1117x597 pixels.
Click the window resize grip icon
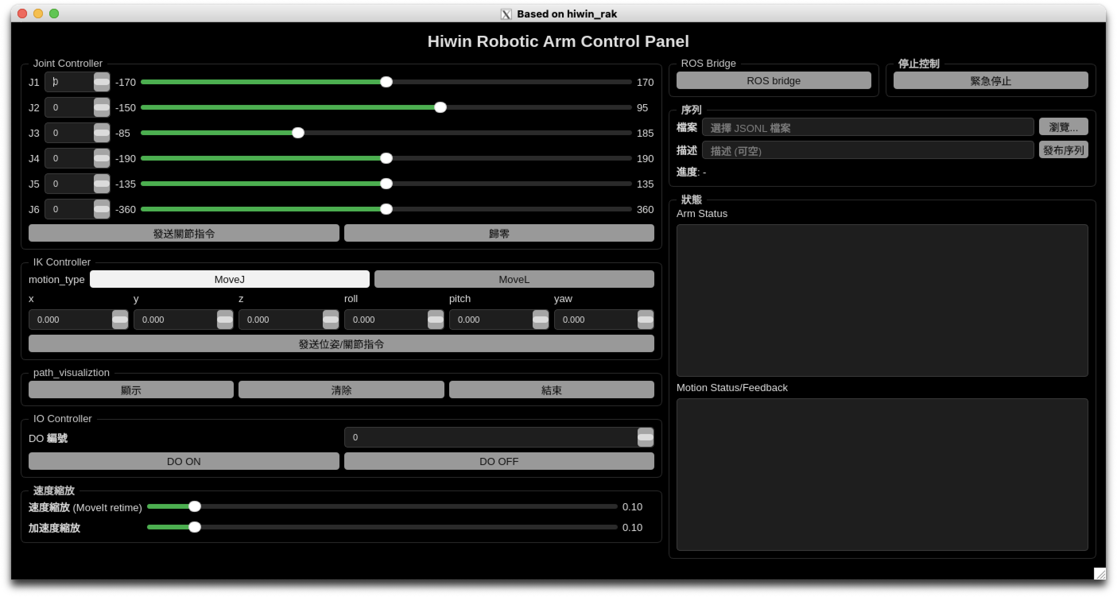pyautogui.click(x=1100, y=574)
